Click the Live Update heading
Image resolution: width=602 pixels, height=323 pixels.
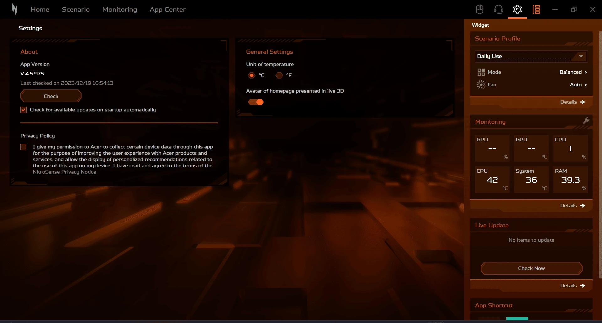pos(492,225)
